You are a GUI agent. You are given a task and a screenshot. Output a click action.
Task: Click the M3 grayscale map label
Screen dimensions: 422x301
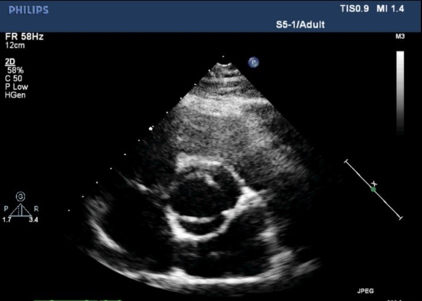401,37
